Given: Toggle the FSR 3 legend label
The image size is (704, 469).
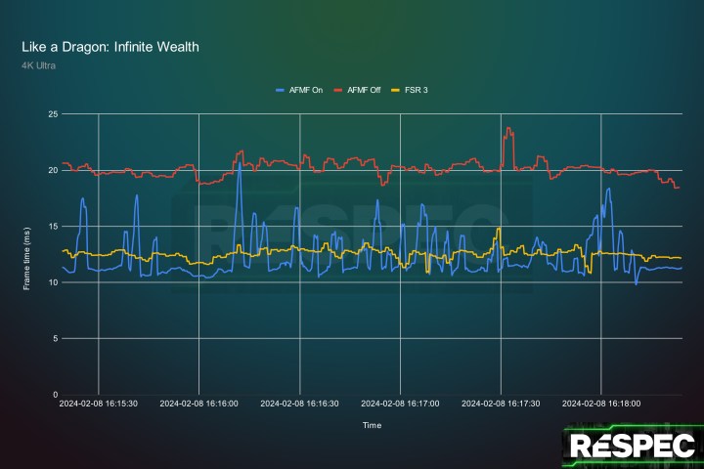Looking at the screenshot, I should 417,89.
